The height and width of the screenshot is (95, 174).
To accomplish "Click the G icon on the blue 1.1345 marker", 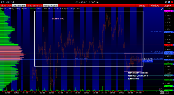I will (173, 32).
